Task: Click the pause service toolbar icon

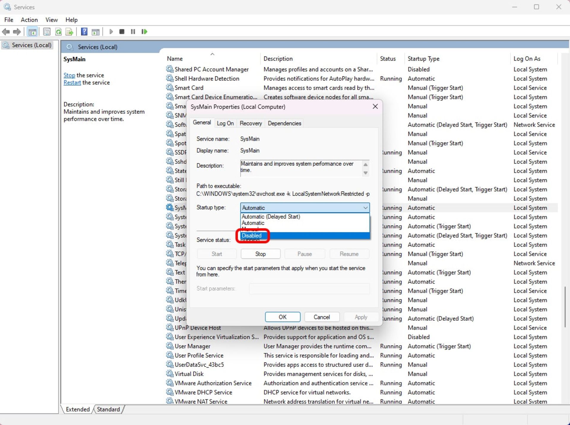Action: point(134,32)
